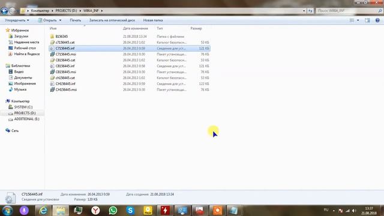Open the view options dropdown arrow
The height and width of the screenshot is (216, 384).
point(358,20)
